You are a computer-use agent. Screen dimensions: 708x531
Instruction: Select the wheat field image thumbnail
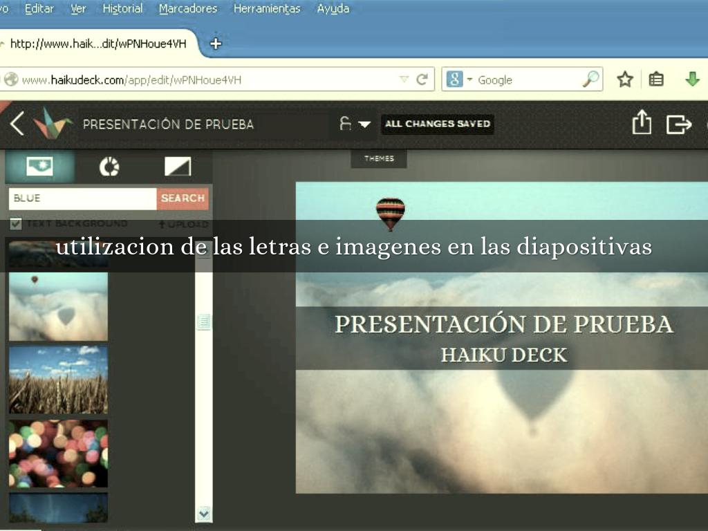58,380
